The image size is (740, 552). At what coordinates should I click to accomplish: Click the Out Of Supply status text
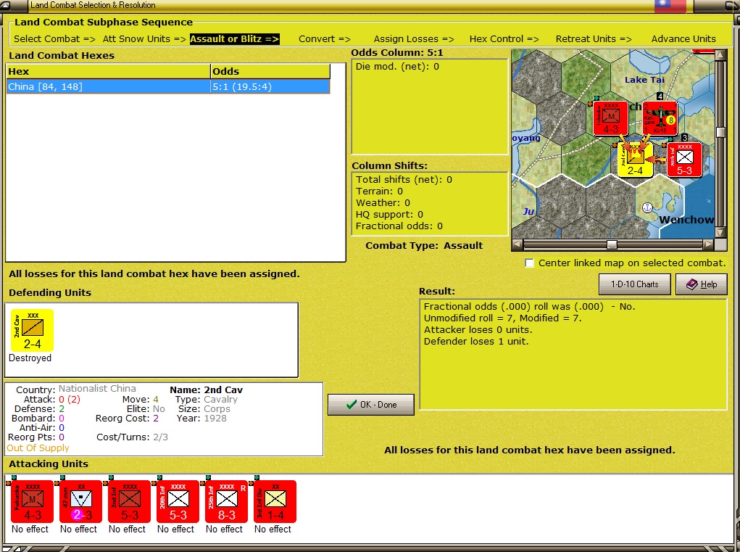[x=38, y=448]
